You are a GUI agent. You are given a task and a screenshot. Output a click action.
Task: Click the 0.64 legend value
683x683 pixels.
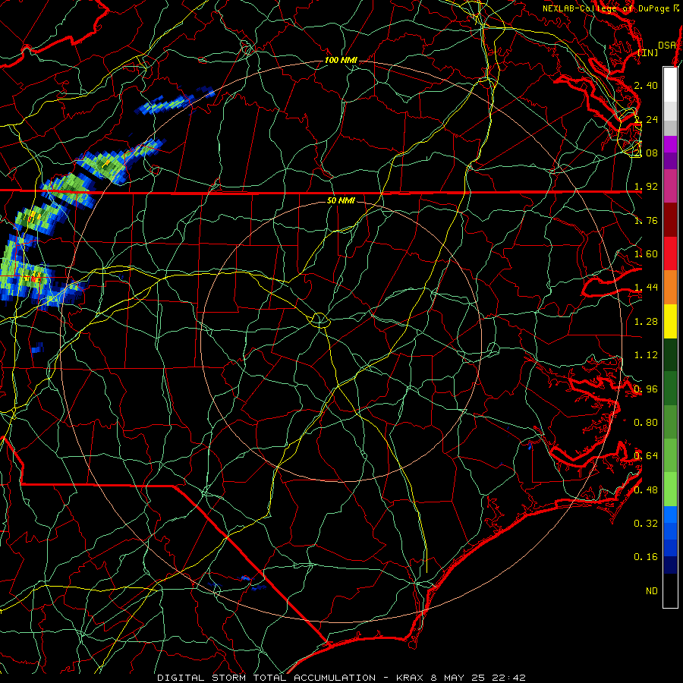(x=646, y=456)
